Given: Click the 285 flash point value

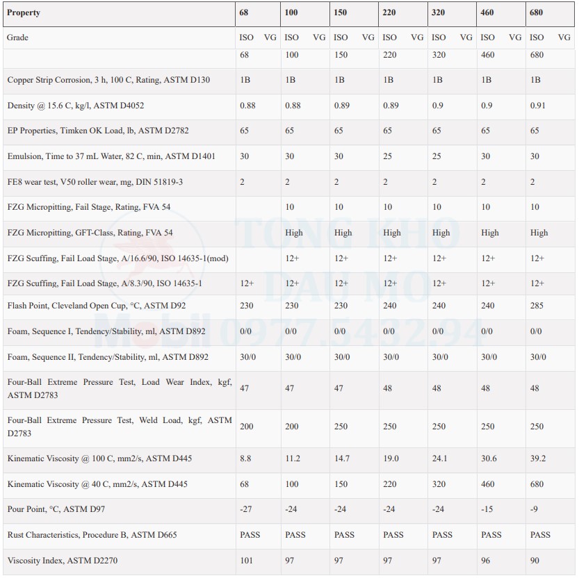Looking at the screenshot, I should pos(537,306).
